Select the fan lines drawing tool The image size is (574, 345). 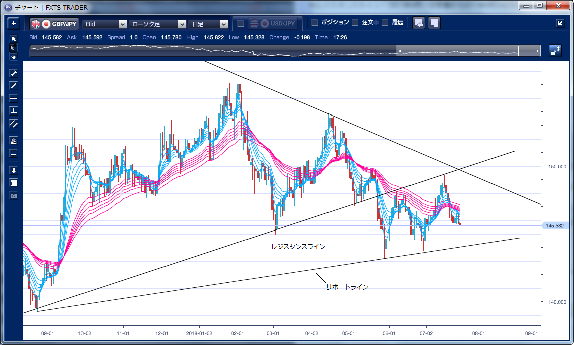click(x=14, y=141)
